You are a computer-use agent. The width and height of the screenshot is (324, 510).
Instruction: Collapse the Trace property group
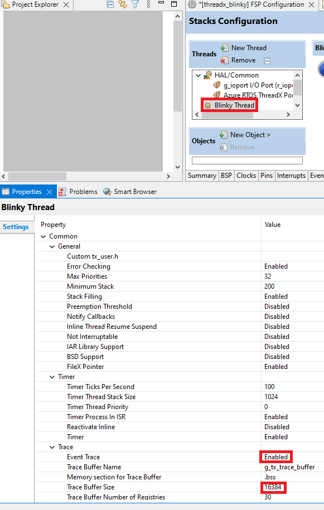click(52, 447)
